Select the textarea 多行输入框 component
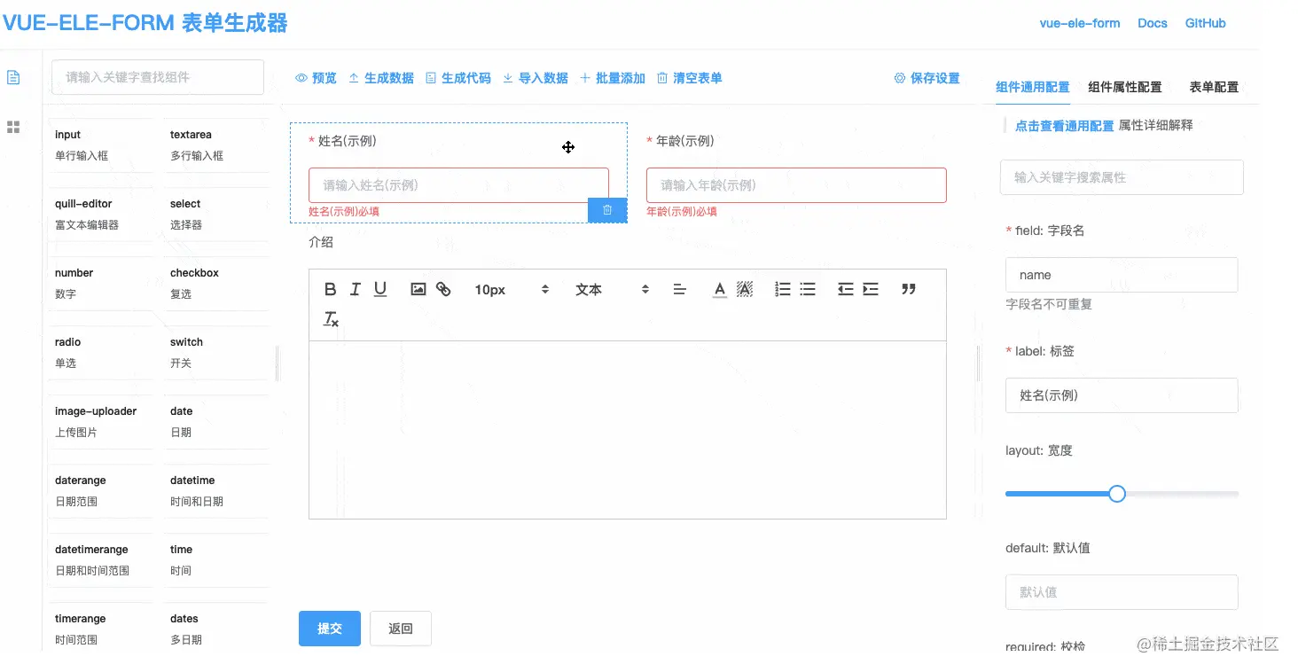This screenshot has width=1298, height=672. click(x=215, y=145)
